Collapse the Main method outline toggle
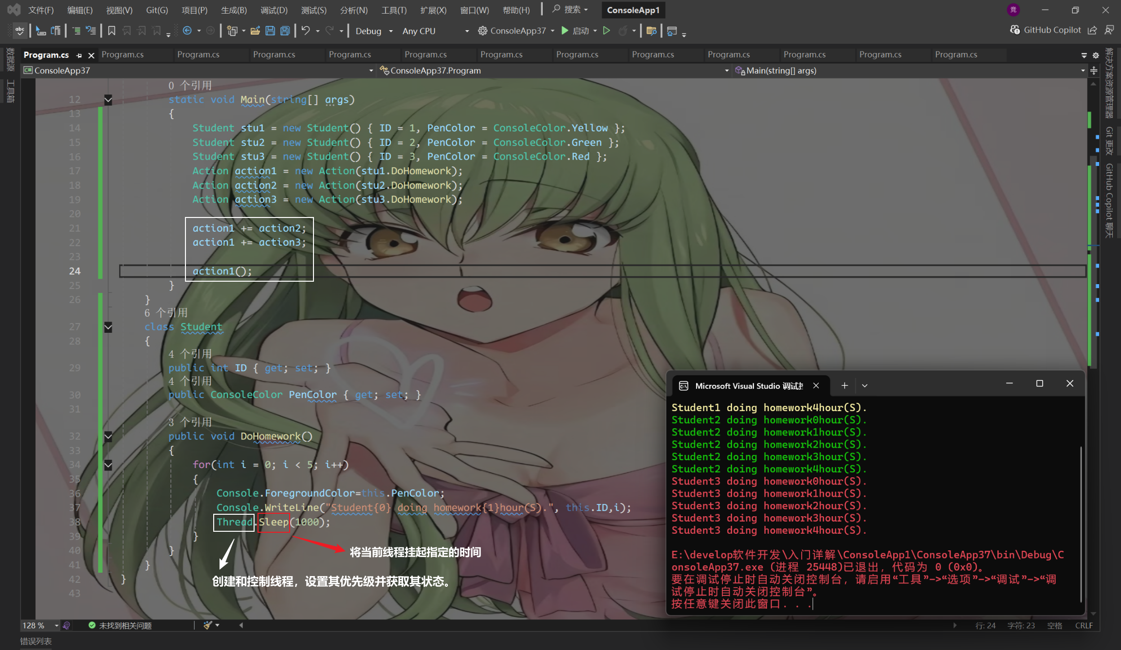The width and height of the screenshot is (1121, 650). point(108,100)
